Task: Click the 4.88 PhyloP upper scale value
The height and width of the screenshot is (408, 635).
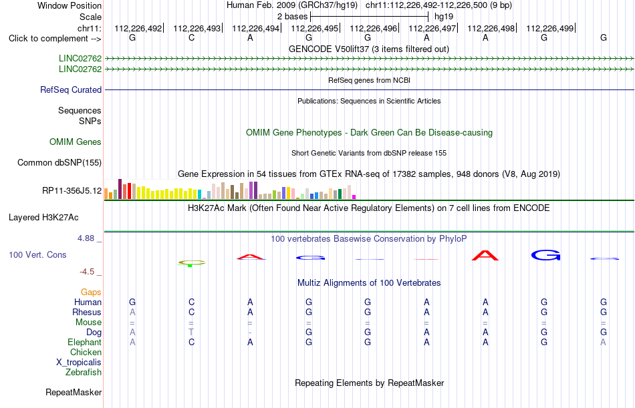Action: click(x=86, y=238)
